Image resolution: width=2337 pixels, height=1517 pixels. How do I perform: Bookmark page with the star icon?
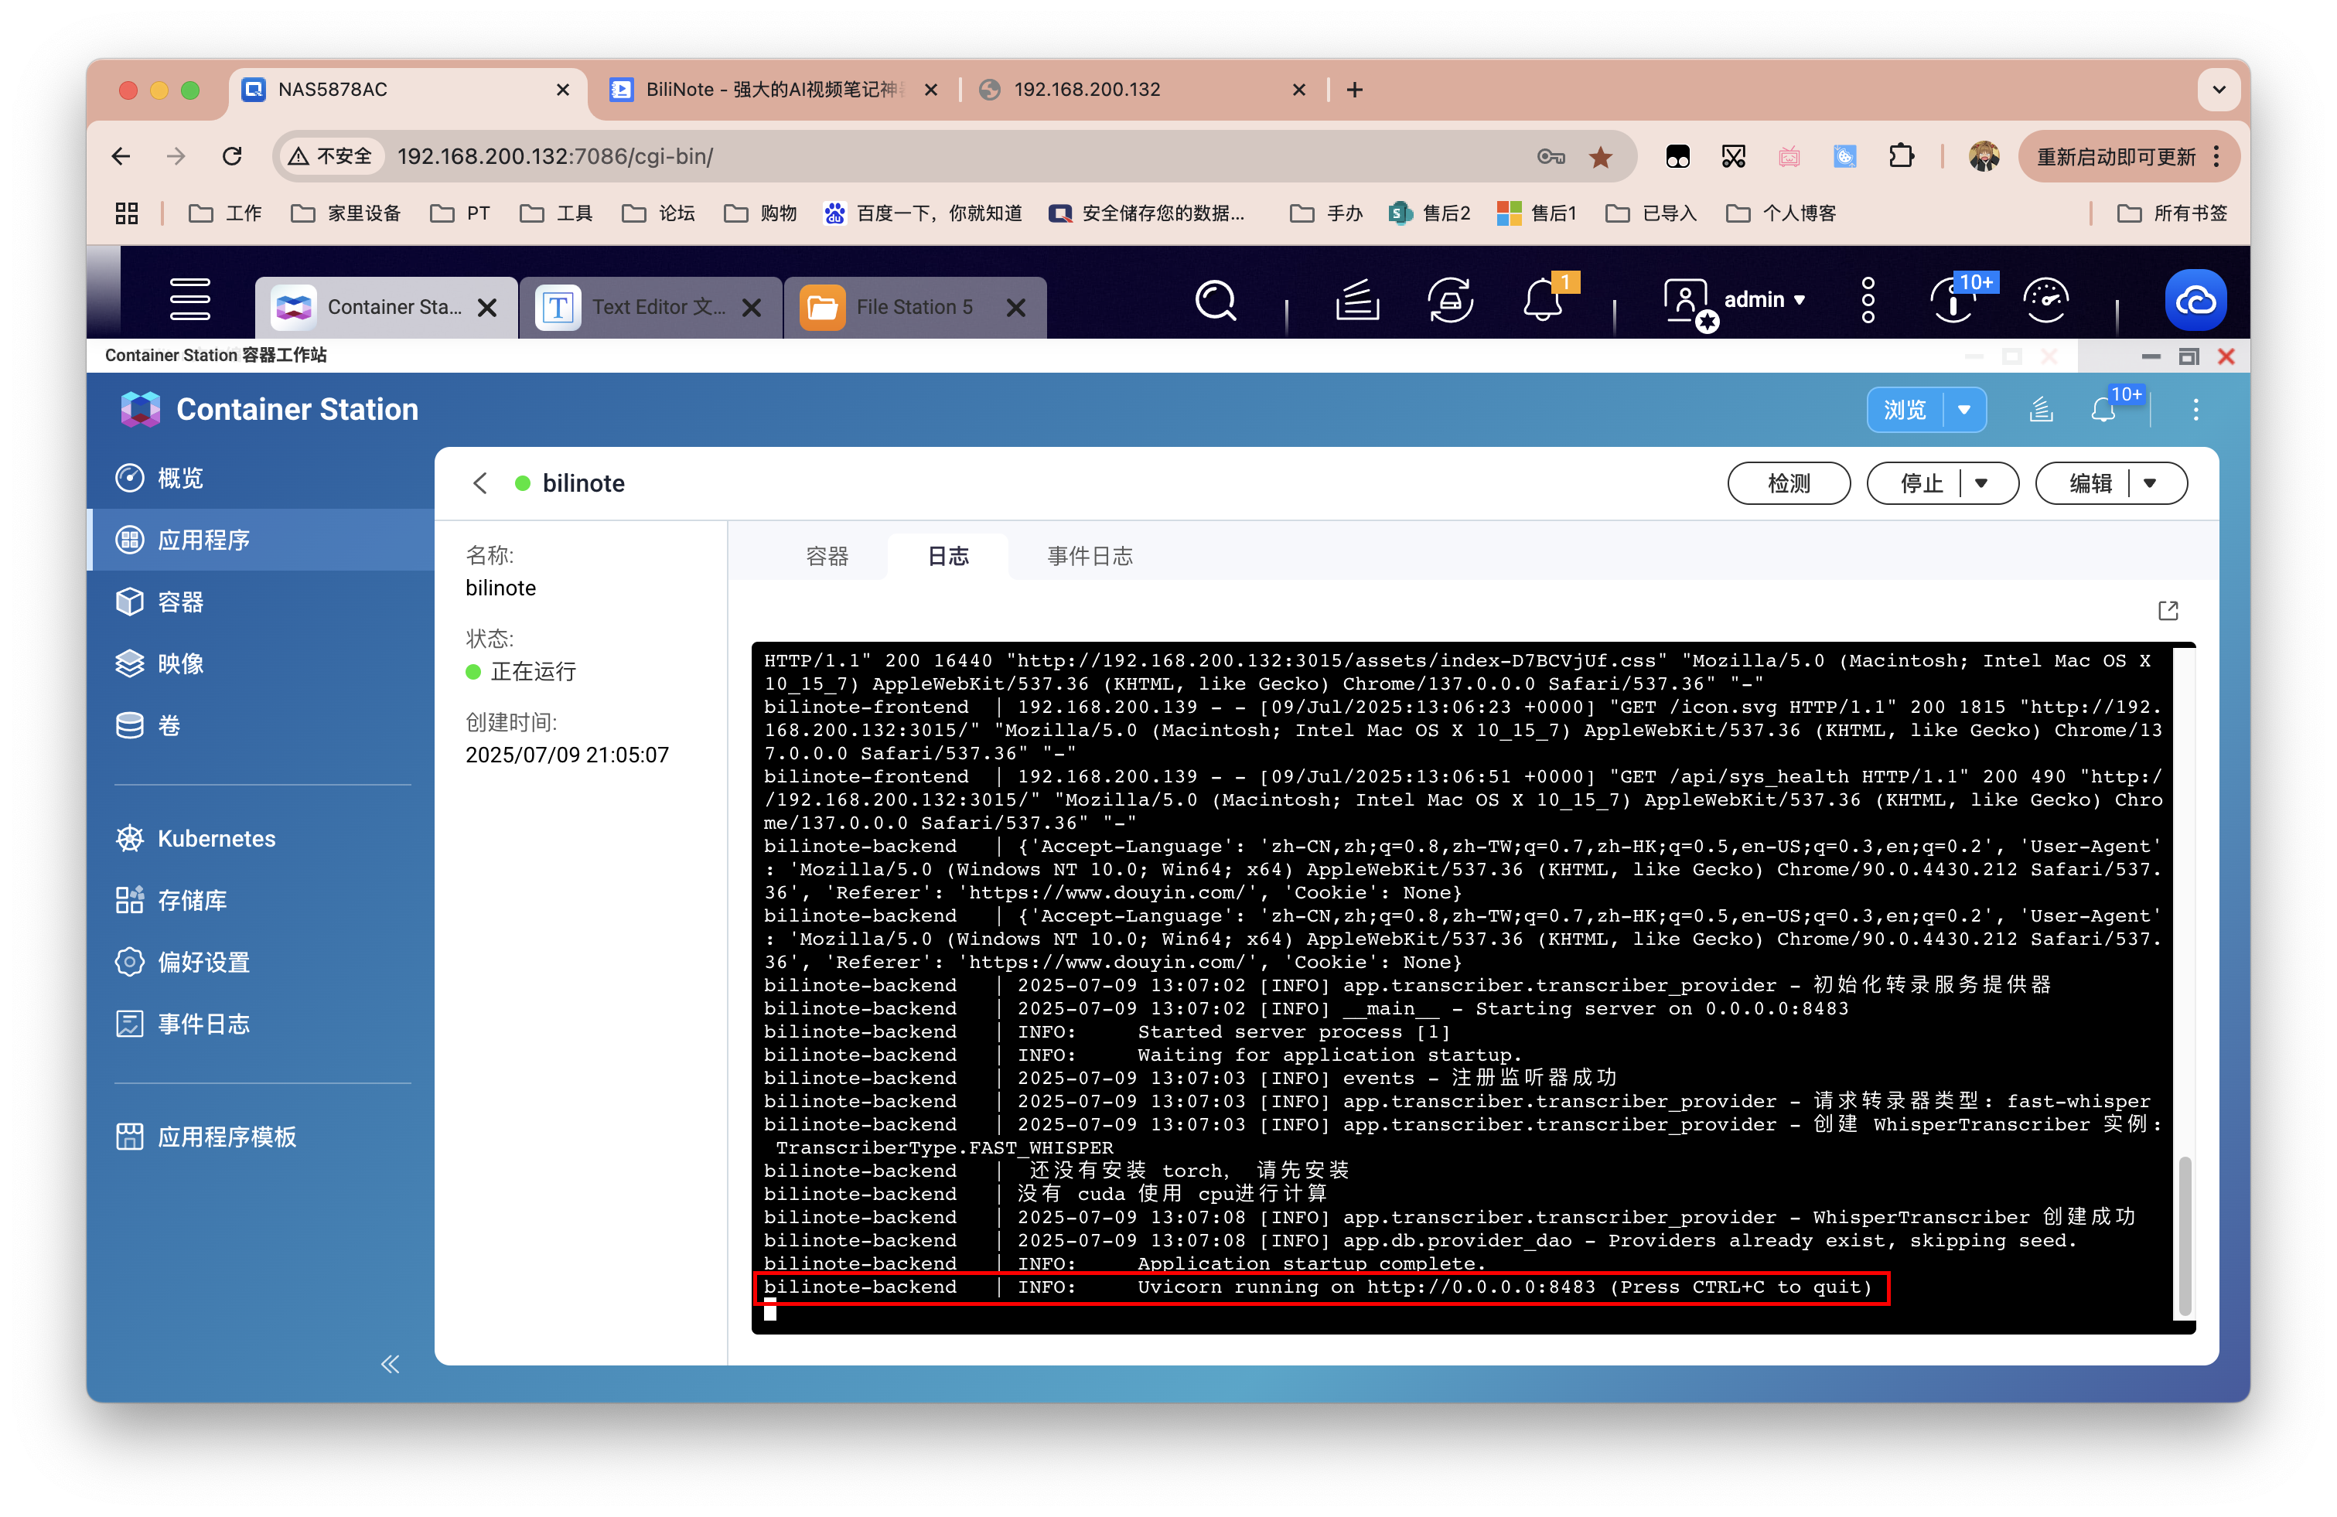point(1601,156)
